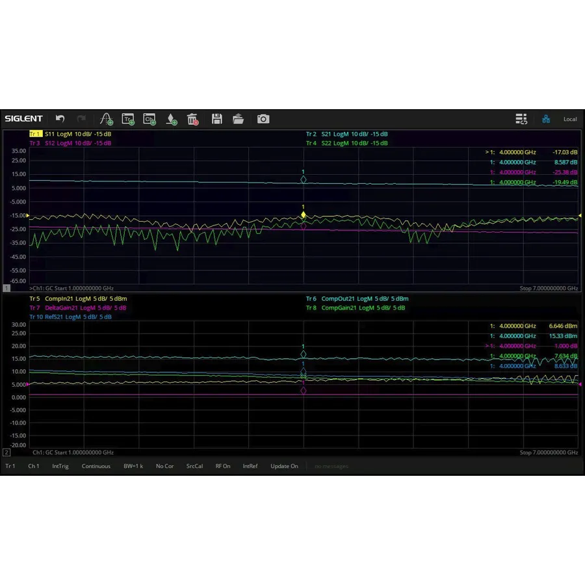Open the Ch 1 channel selector
The width and height of the screenshot is (585, 585).
[33, 466]
